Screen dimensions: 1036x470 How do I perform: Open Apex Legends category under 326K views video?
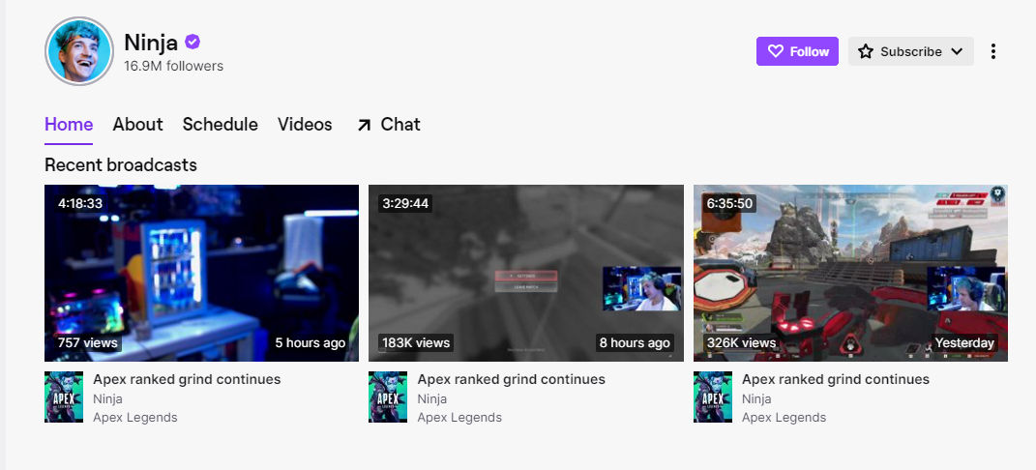pyautogui.click(x=784, y=417)
